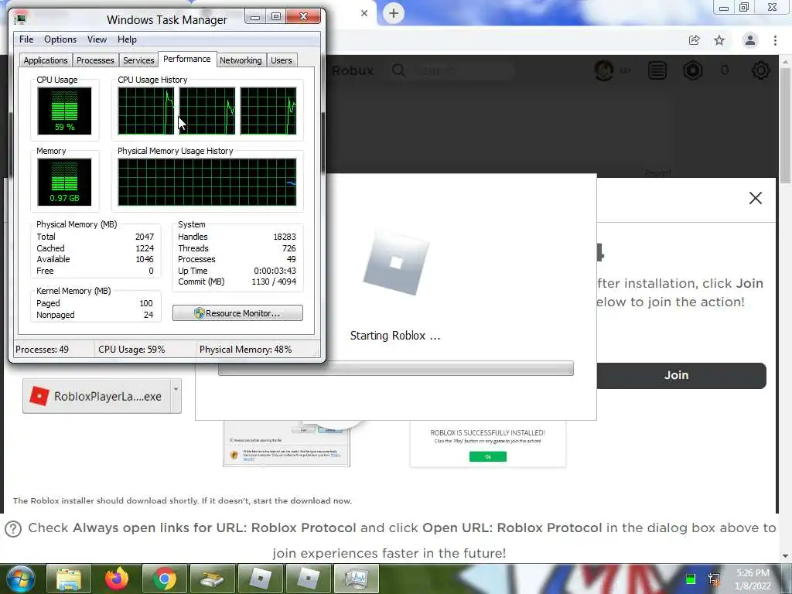Viewport: 792px width, 594px height.
Task: Switch to the Networking tab
Action: point(241,60)
